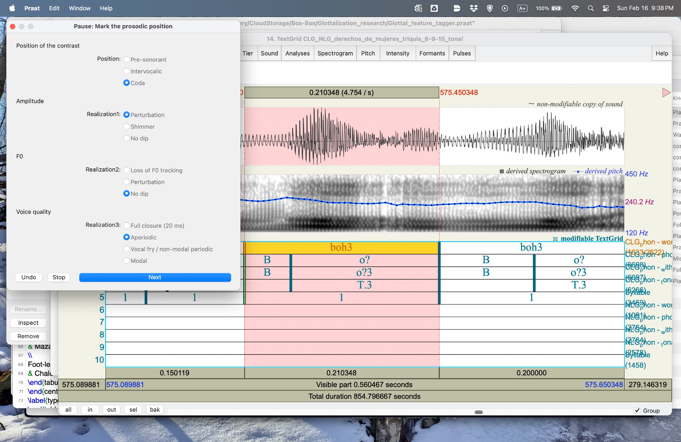Toggle the Group checkbox
The width and height of the screenshot is (681, 442).
tap(637, 410)
